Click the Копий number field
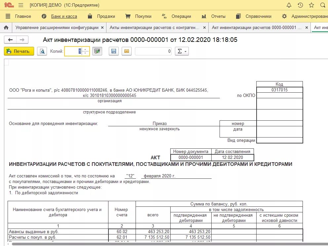 pos(73,51)
